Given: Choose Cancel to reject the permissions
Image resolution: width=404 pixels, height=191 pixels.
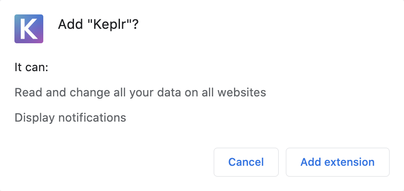Looking at the screenshot, I should click(246, 162).
